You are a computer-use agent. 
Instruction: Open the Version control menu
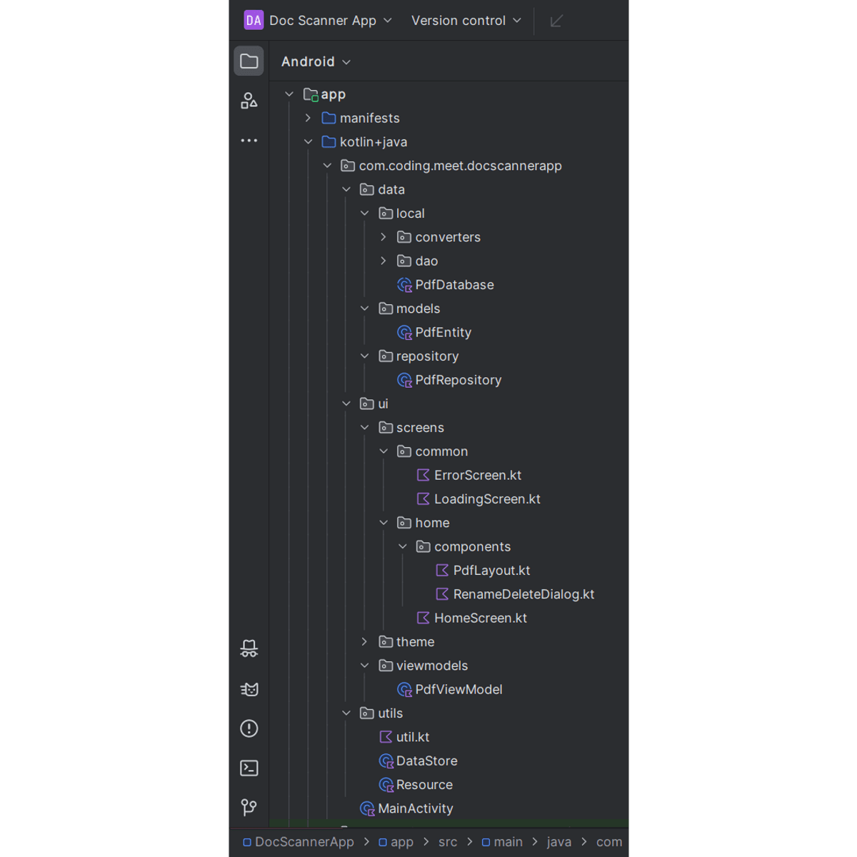(466, 21)
